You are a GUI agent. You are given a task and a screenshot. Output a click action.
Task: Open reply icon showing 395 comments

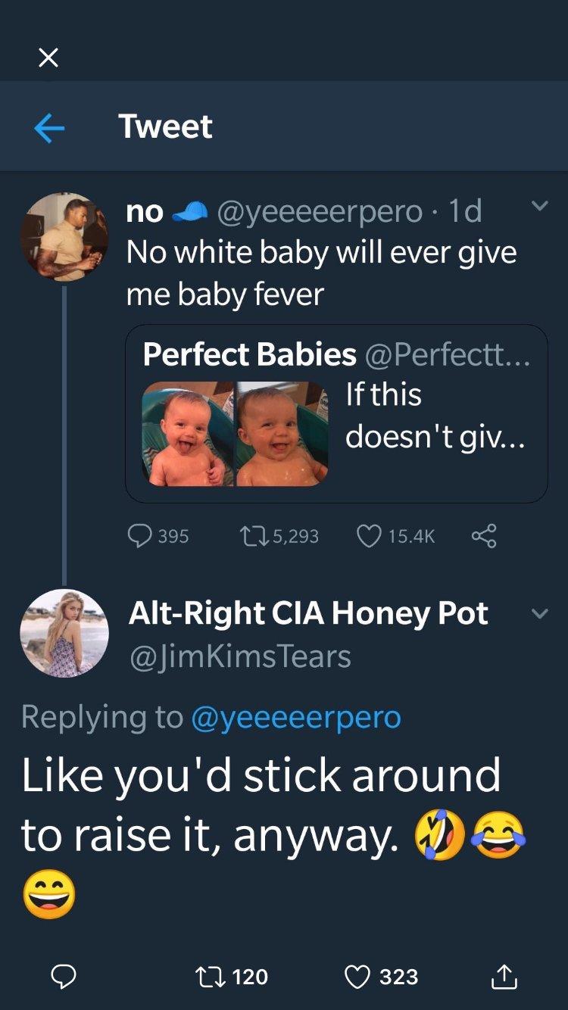pyautogui.click(x=141, y=536)
